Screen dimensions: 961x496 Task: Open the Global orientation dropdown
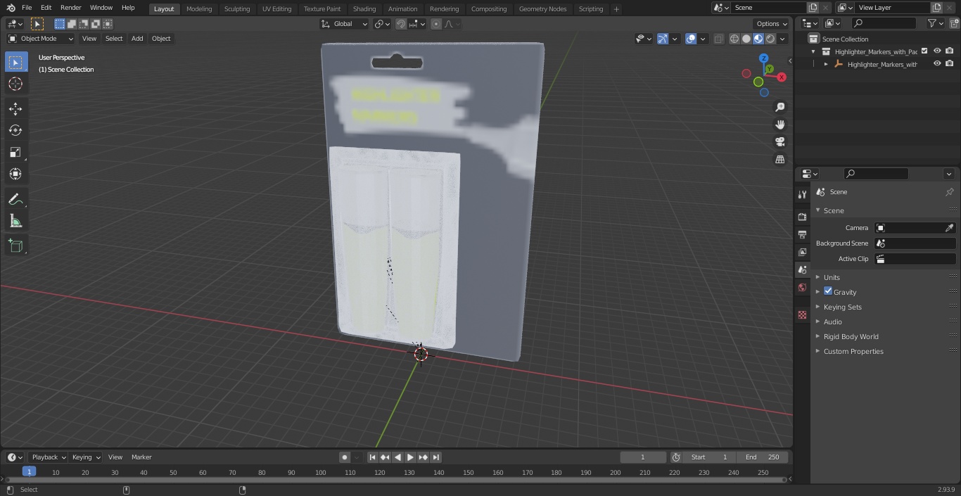pos(344,24)
